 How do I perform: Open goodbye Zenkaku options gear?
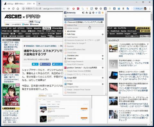point(103,67)
